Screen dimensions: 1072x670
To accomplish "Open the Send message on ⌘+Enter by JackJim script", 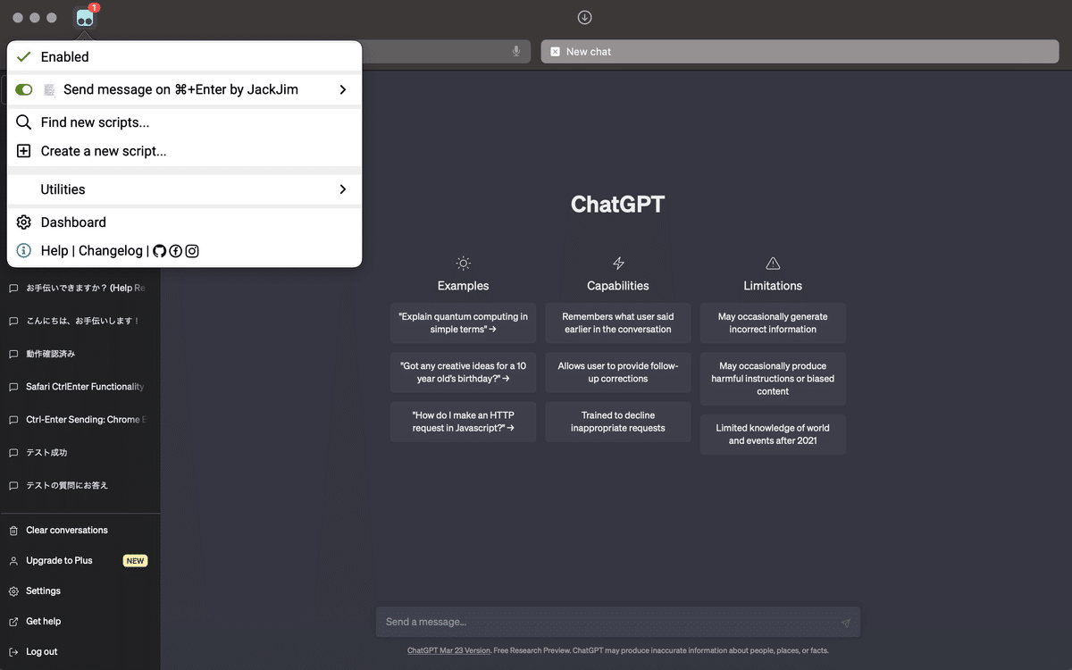I will click(180, 89).
